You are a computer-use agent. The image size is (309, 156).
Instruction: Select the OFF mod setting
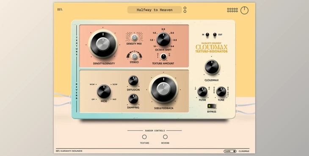pos(93,100)
